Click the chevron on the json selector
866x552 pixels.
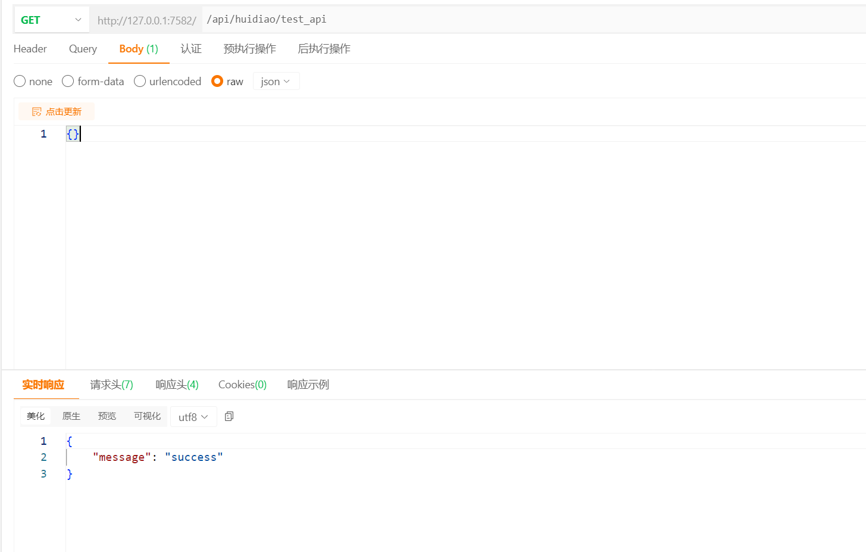click(287, 82)
